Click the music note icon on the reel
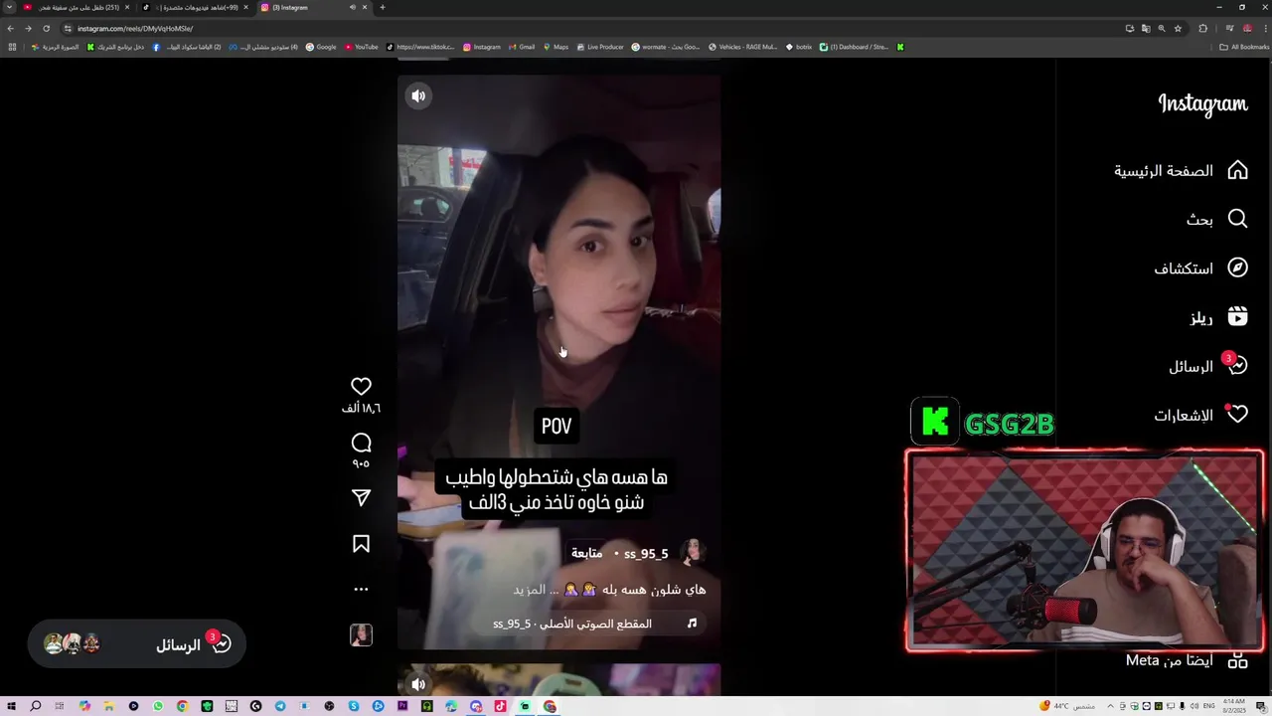The width and height of the screenshot is (1272, 716). [x=693, y=624]
